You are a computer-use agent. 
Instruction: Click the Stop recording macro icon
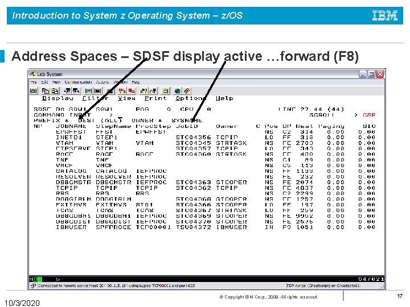coord(132,91)
